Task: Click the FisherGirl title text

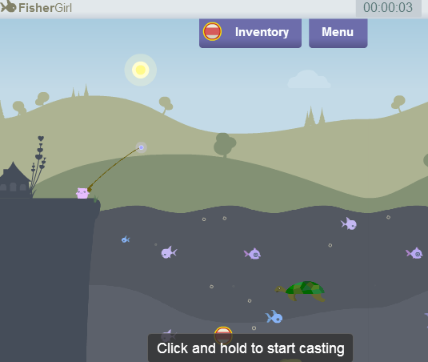Action: coord(45,8)
